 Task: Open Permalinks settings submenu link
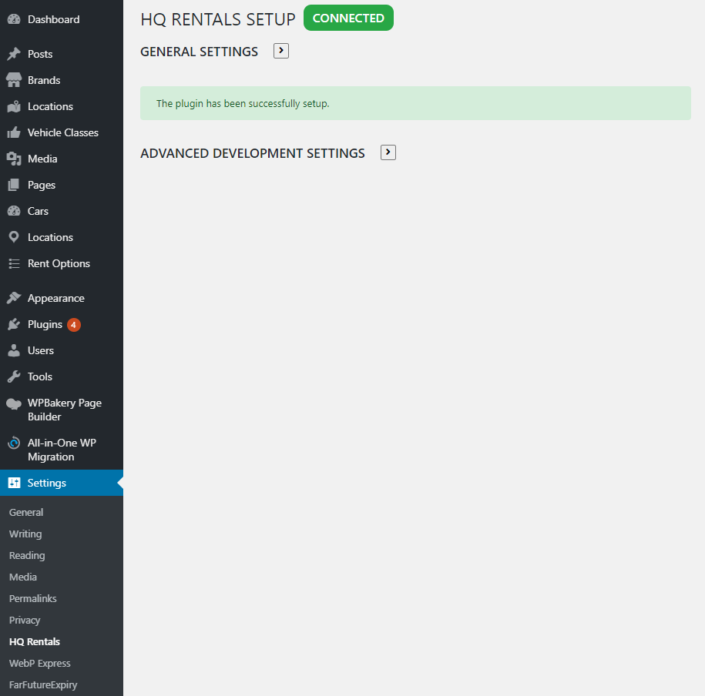tap(33, 598)
